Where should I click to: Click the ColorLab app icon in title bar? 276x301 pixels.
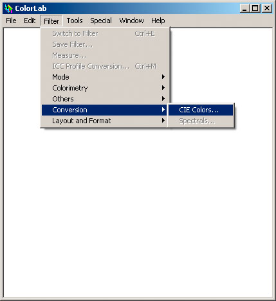click(x=8, y=8)
